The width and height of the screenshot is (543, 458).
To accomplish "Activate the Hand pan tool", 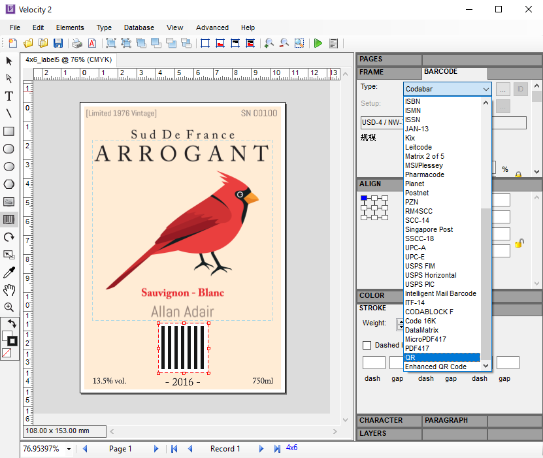I will tap(9, 289).
